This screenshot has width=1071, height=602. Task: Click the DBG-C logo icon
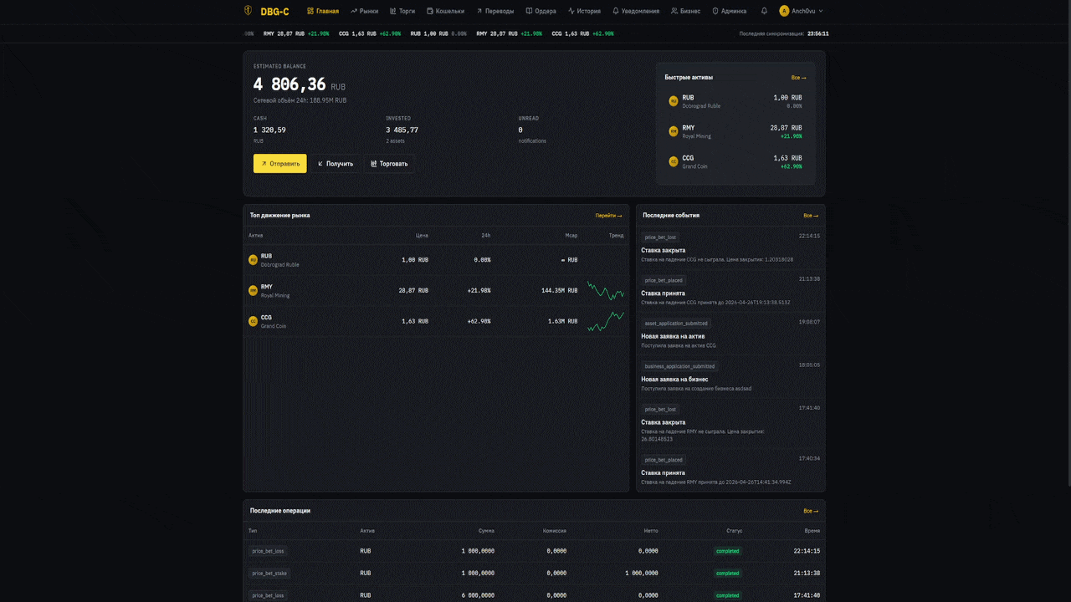coord(248,11)
